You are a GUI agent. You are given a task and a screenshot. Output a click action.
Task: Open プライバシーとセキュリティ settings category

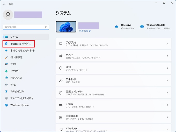26,98
